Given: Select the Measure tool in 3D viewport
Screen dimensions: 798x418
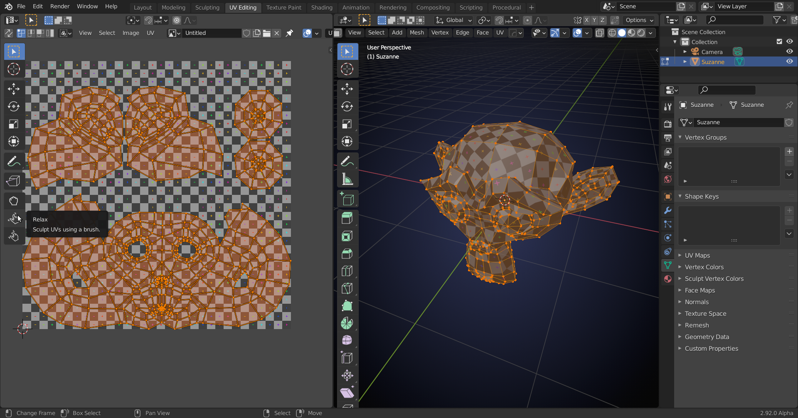Looking at the screenshot, I should (347, 179).
